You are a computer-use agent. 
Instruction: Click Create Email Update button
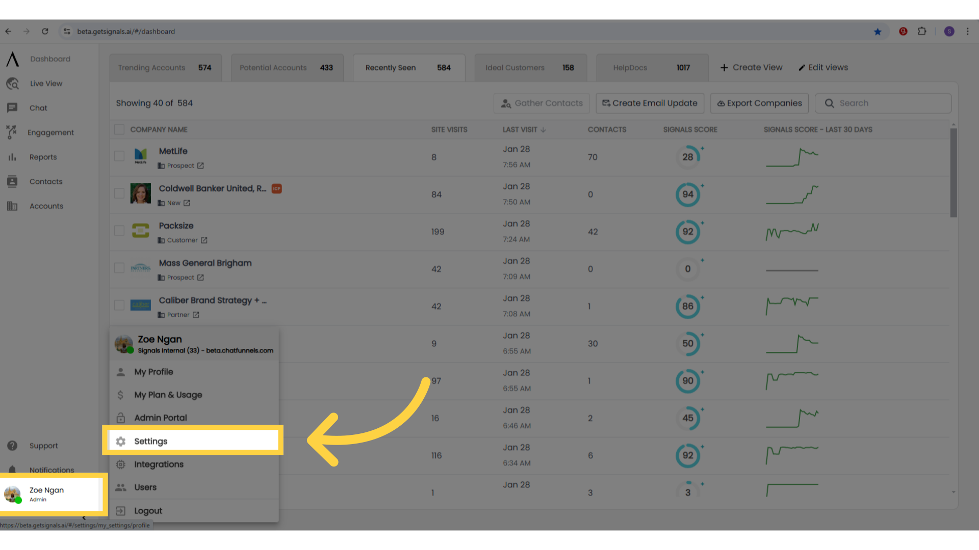650,103
